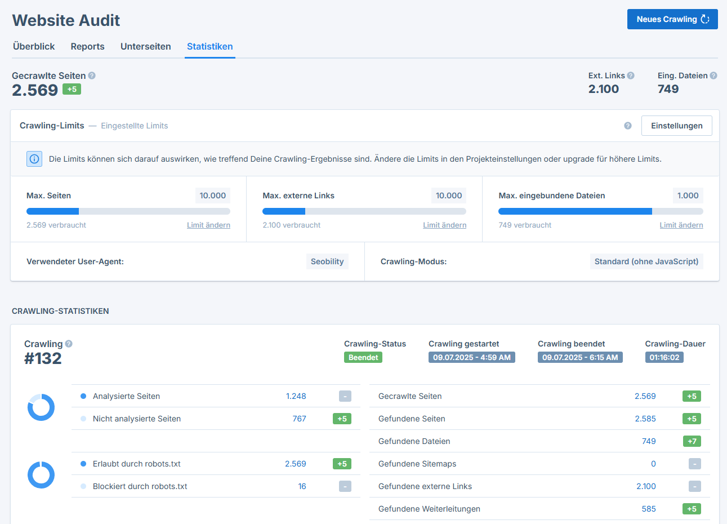Click the 01:16:02 crawl duration badge
The image size is (727, 524).
point(664,357)
